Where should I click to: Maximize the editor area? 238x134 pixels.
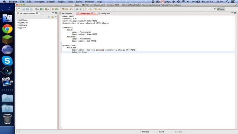pos(235,13)
